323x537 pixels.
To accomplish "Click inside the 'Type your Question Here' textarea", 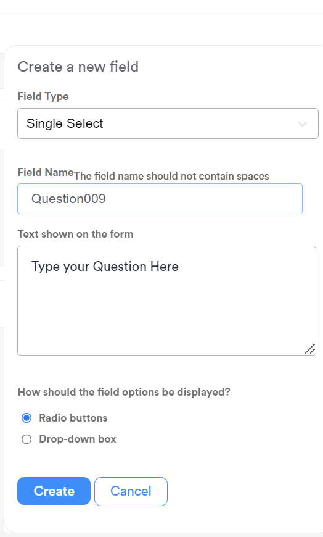I will pyautogui.click(x=166, y=301).
